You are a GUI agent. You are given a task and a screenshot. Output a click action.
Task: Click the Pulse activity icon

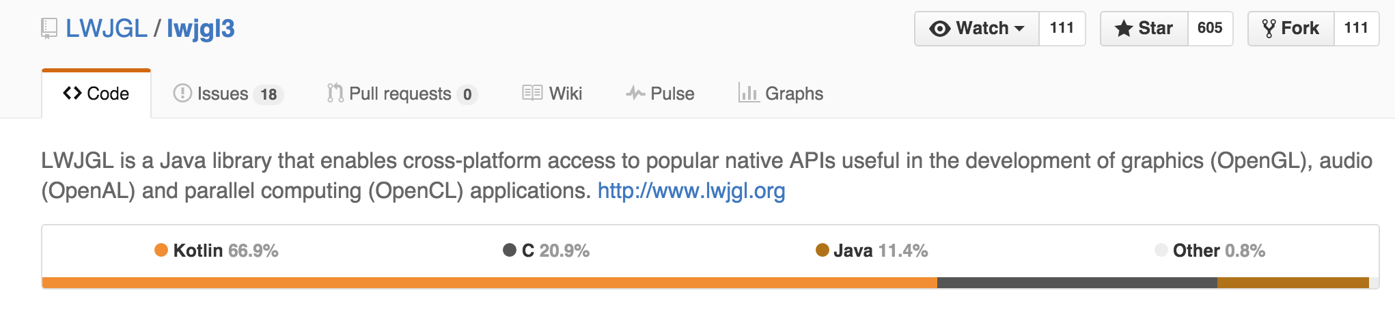[x=635, y=93]
